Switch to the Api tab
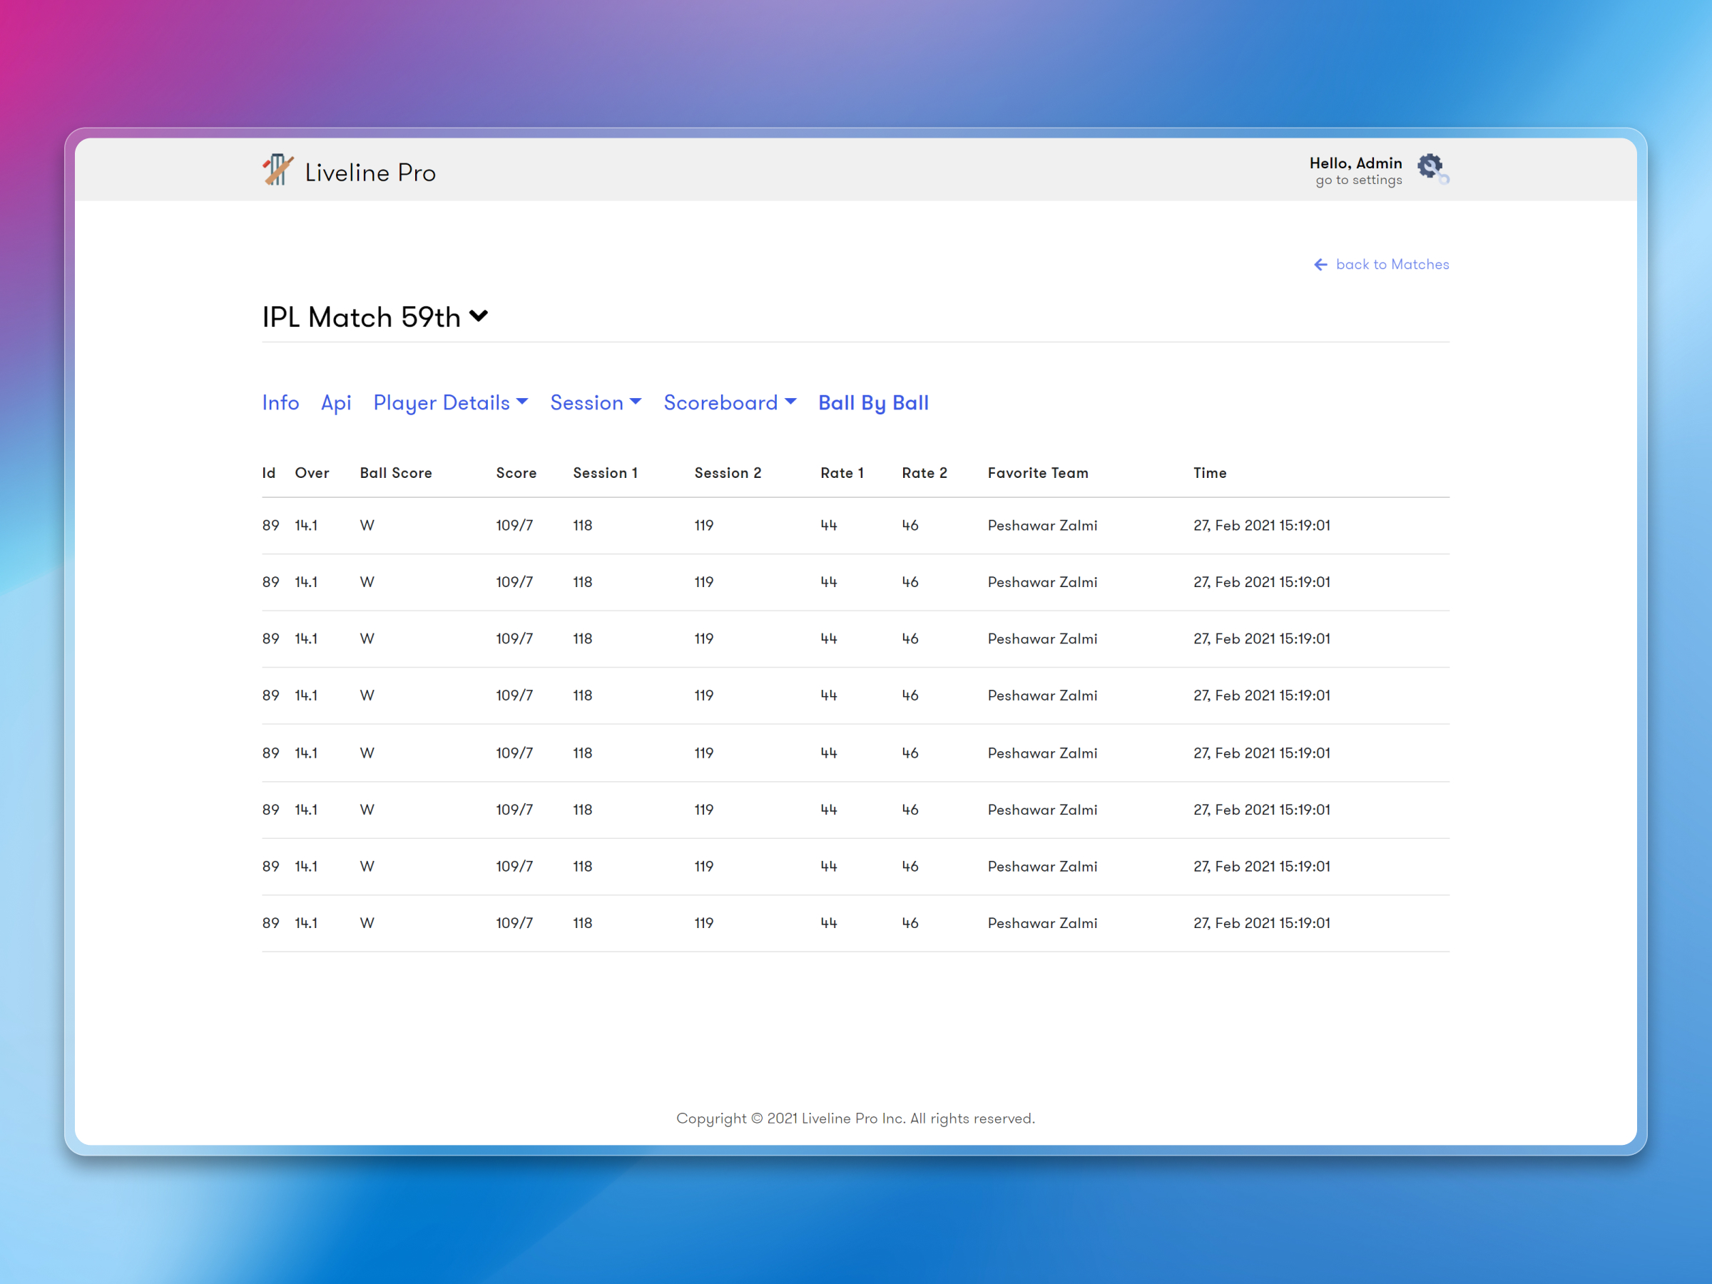Screen dimensions: 1712x1284 coord(336,402)
